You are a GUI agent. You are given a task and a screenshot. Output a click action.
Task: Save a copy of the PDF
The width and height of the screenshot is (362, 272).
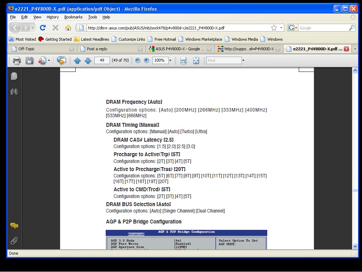[29, 61]
